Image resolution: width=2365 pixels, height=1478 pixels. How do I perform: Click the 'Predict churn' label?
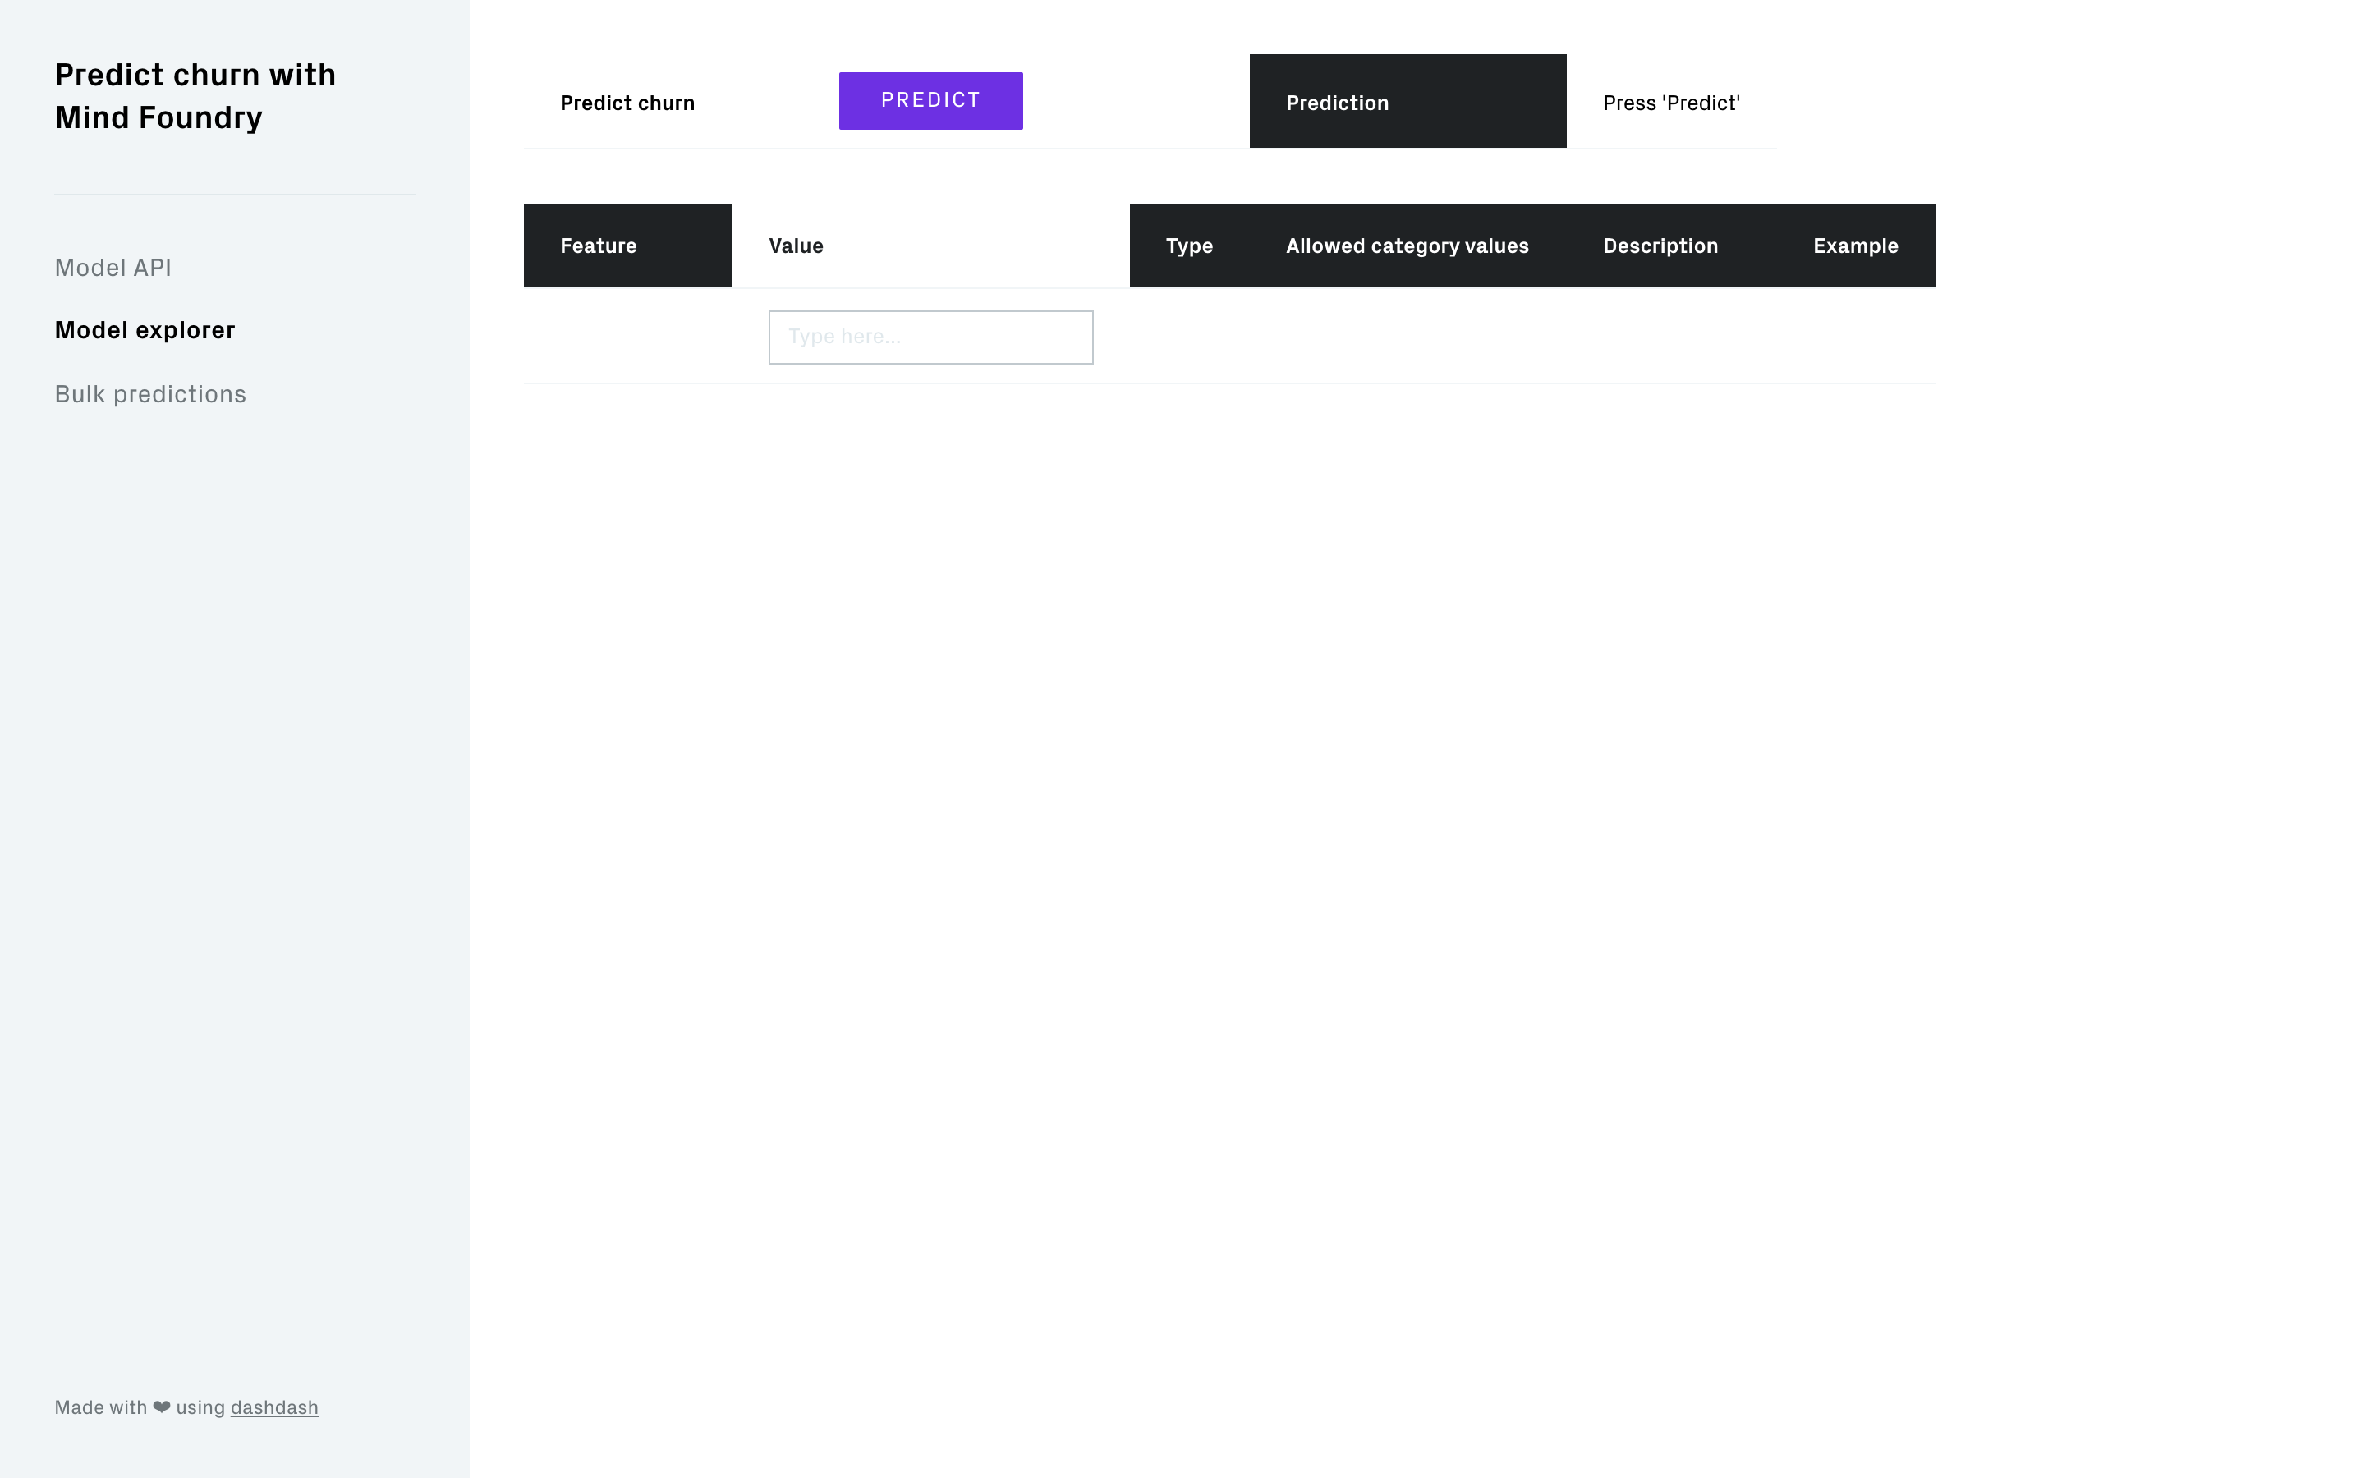point(627,103)
